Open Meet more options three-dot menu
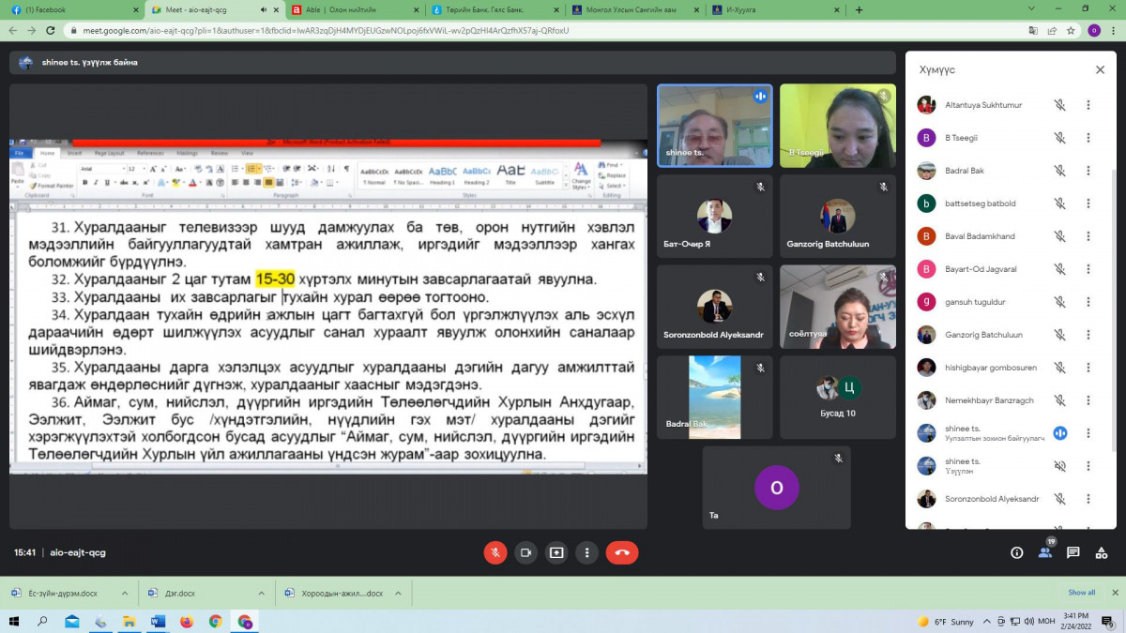This screenshot has width=1126, height=633. (x=586, y=552)
